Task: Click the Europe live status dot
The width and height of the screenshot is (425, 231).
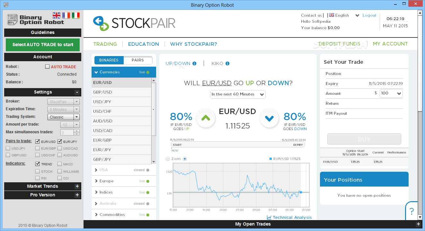Action: click(x=148, y=181)
